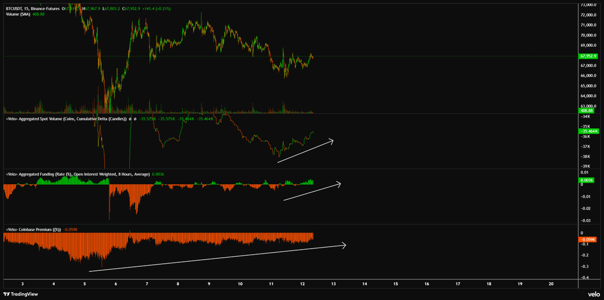Click the 73,000.0 price axis label

[x=588, y=4]
